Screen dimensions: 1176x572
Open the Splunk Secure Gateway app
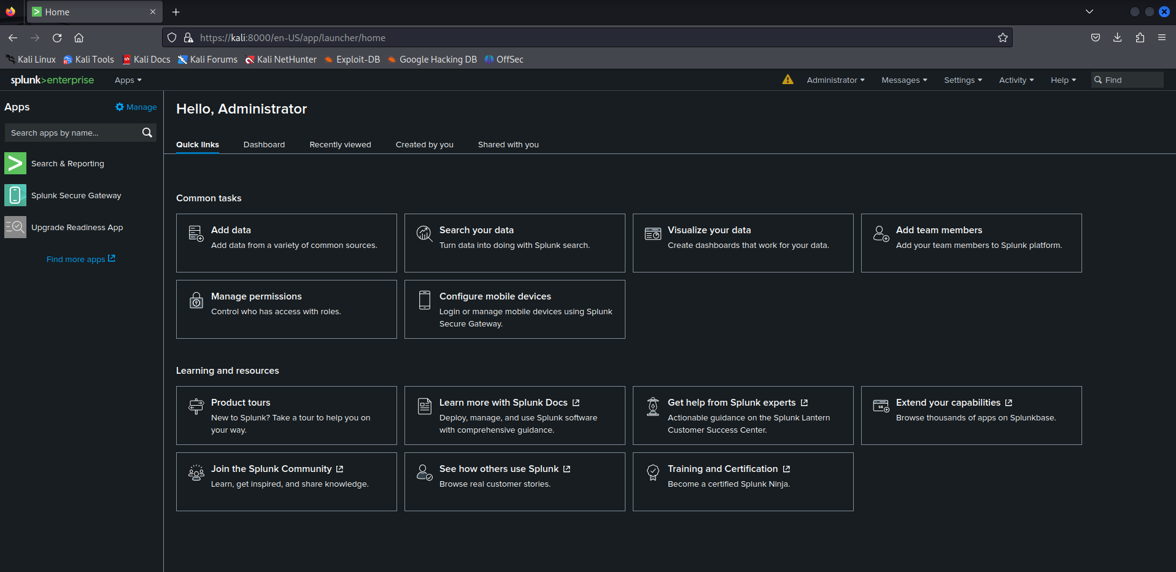tap(76, 195)
